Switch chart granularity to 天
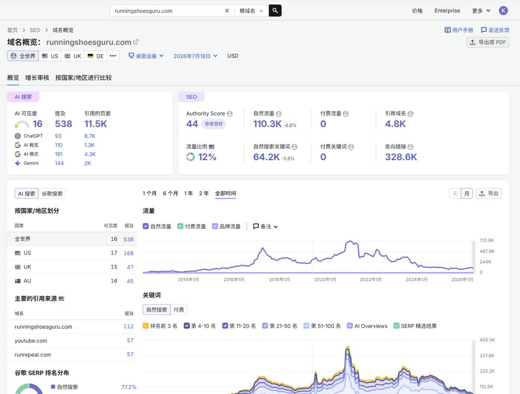This screenshot has height=394, width=520. point(455,194)
